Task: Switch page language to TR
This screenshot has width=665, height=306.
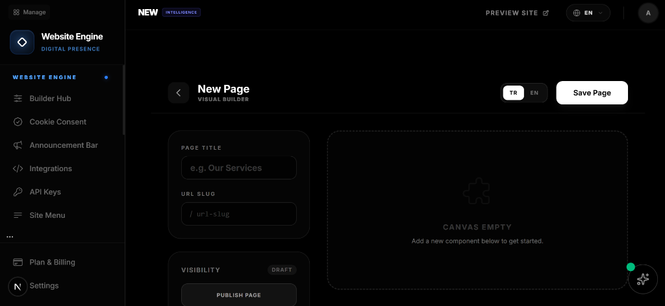Action: pyautogui.click(x=513, y=93)
